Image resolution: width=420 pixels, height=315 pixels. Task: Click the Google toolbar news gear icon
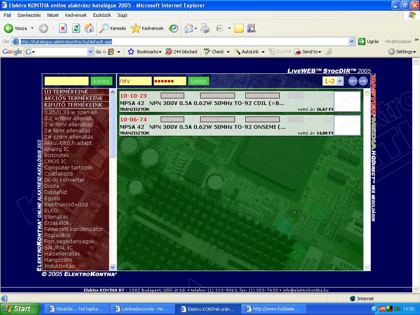pos(111,52)
